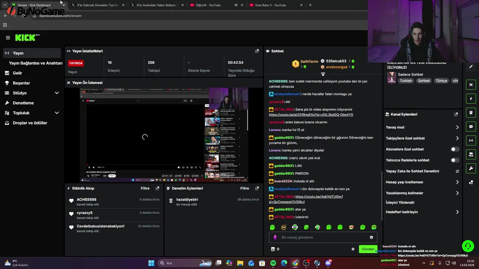Open Droplar ve ödüller in the sidebar
Image resolution: width=479 pixels, height=269 pixels.
point(31,123)
